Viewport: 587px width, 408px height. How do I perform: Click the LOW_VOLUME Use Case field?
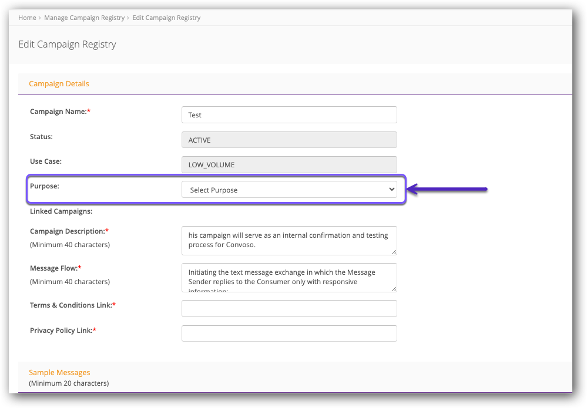pyautogui.click(x=289, y=164)
